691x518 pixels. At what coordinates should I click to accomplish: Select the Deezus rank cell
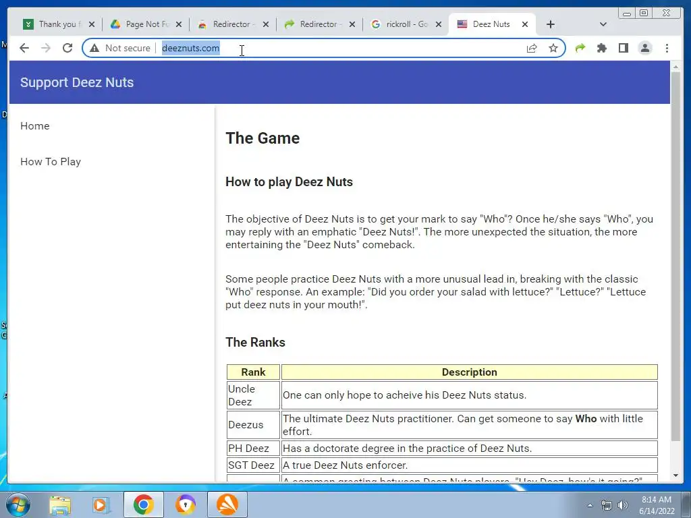tap(254, 425)
